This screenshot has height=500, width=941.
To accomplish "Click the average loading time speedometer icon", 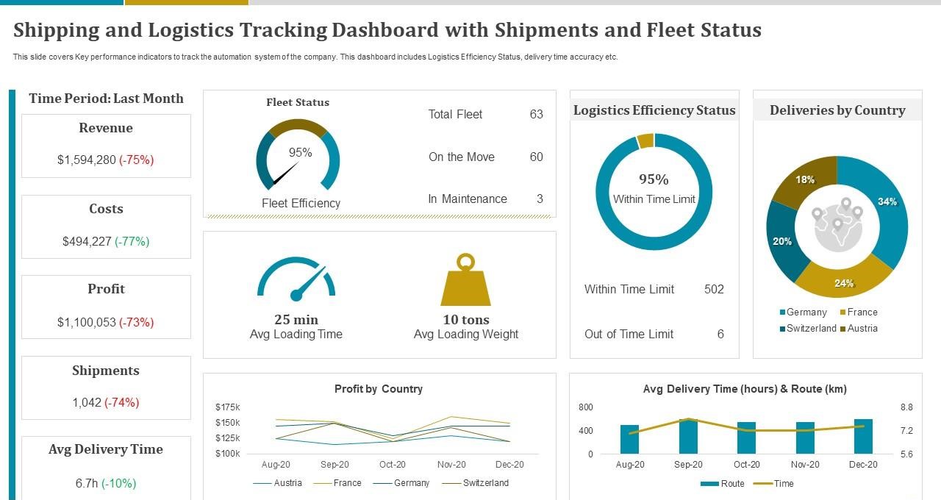I will (296, 279).
